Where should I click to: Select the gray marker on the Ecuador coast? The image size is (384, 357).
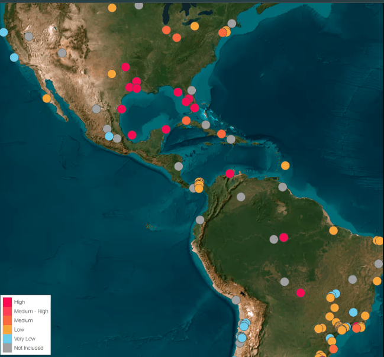200,220
